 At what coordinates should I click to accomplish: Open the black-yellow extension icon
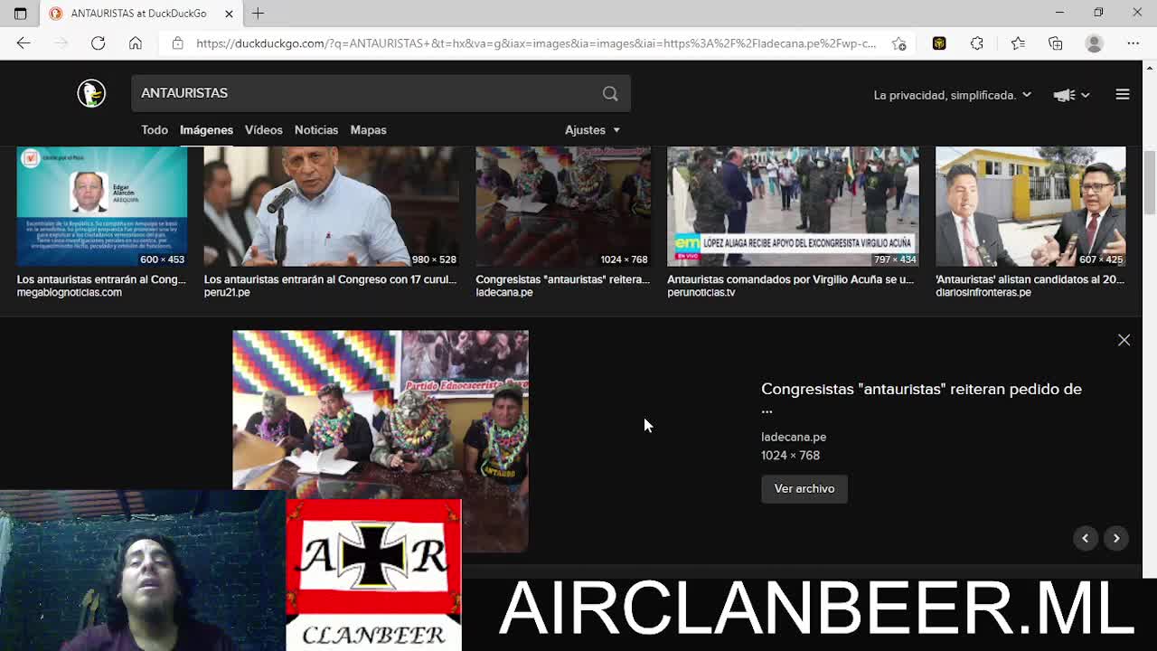[939, 43]
